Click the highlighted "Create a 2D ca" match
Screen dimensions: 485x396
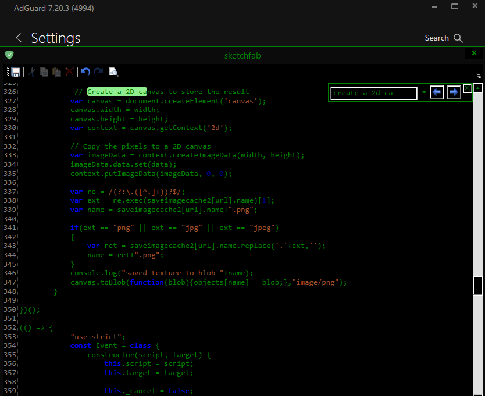117,92
